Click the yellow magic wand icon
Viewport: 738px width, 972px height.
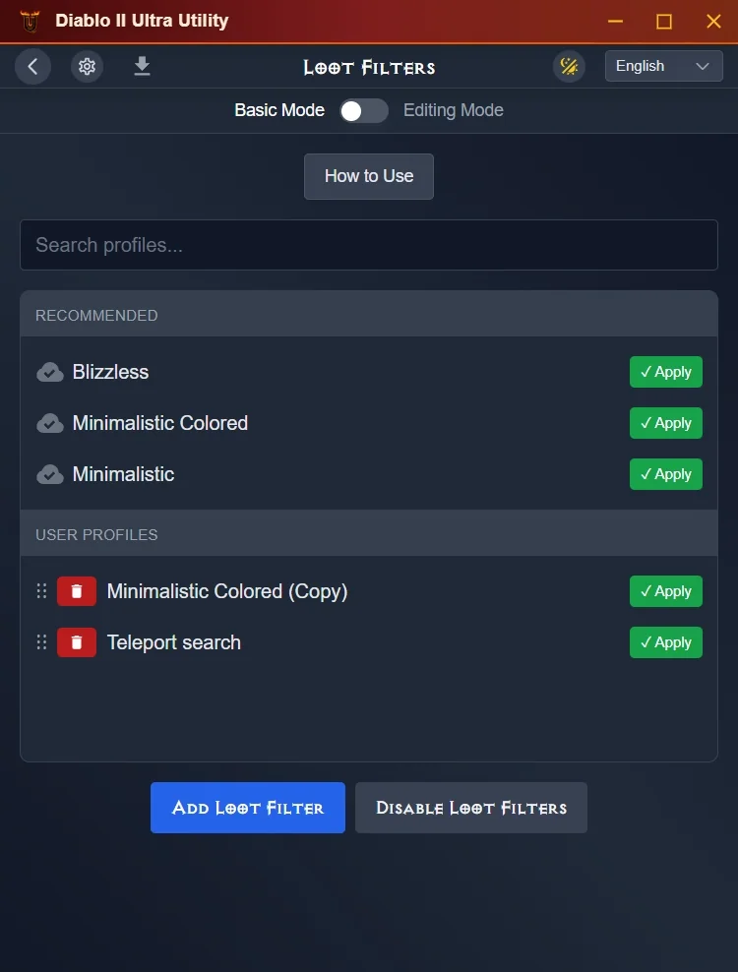coord(569,66)
